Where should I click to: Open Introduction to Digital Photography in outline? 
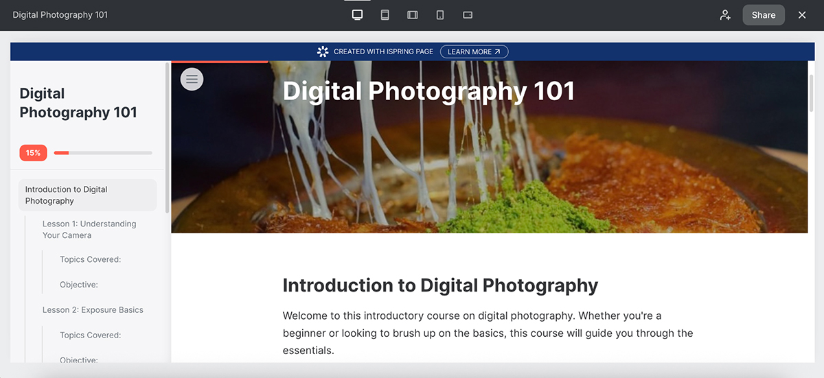[87, 195]
